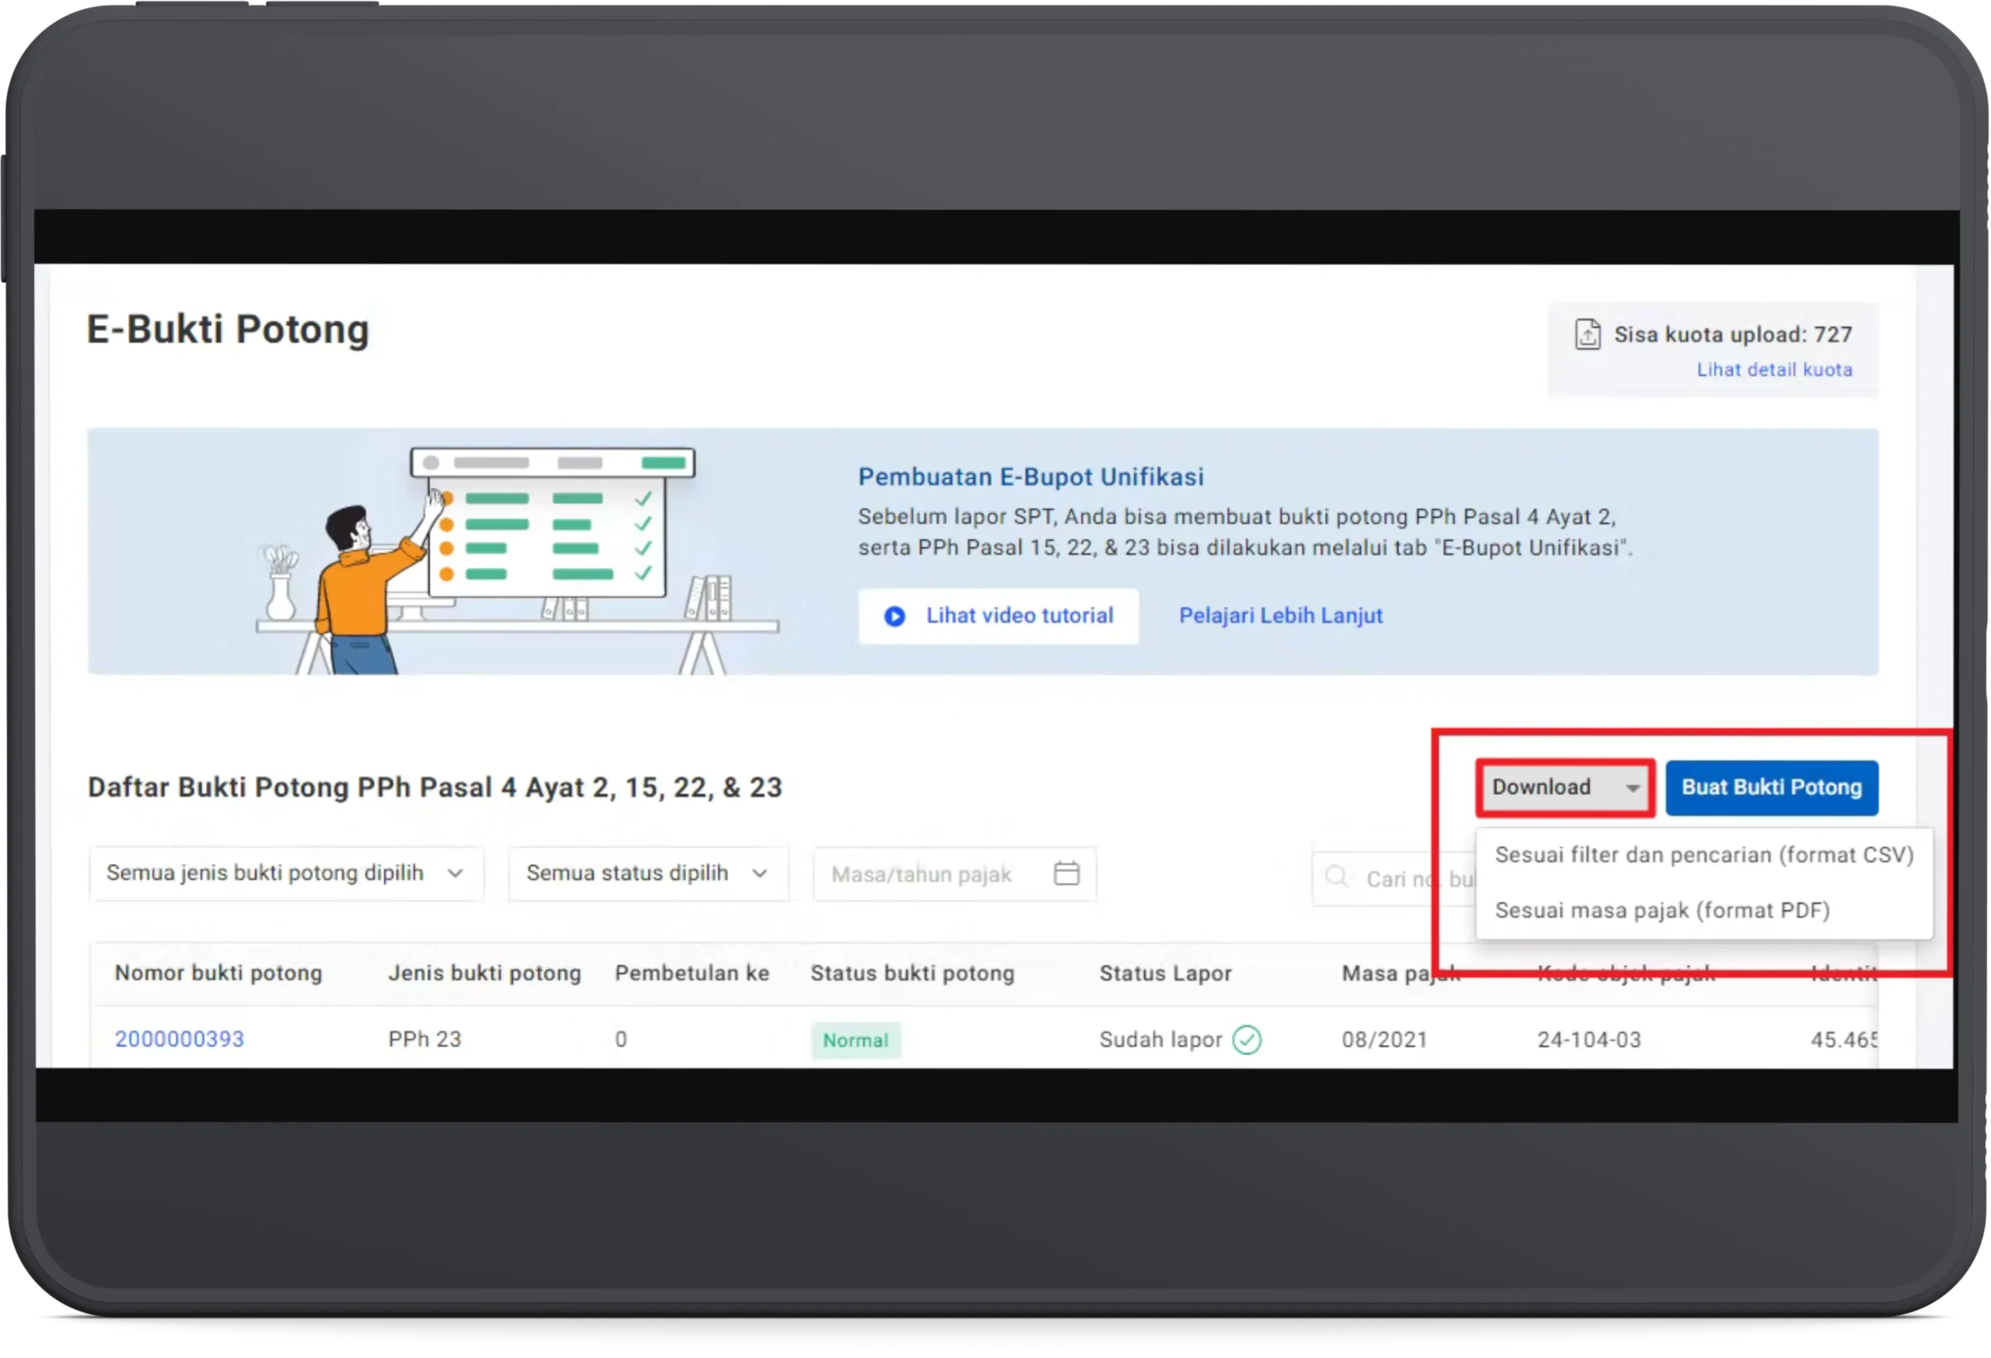Open bukti potong number 2000000393
The image size is (1991, 1358).
[x=179, y=1039]
